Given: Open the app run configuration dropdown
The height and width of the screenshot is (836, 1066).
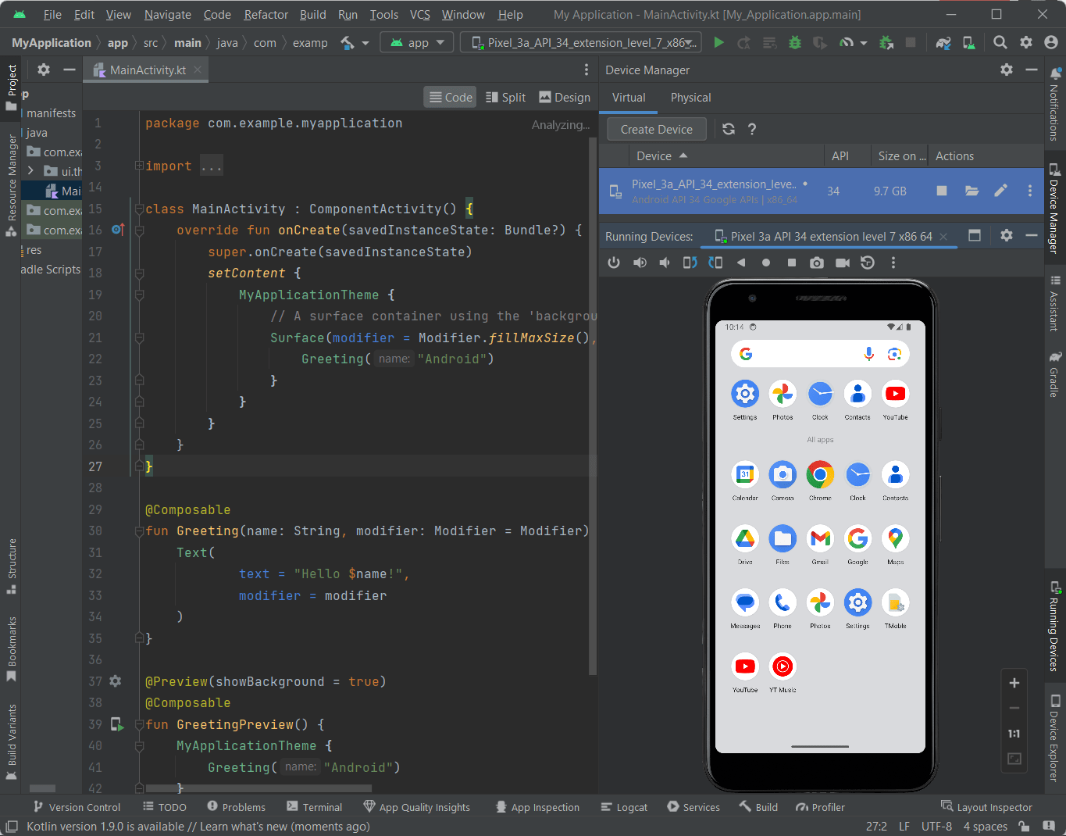Looking at the screenshot, I should [x=416, y=42].
